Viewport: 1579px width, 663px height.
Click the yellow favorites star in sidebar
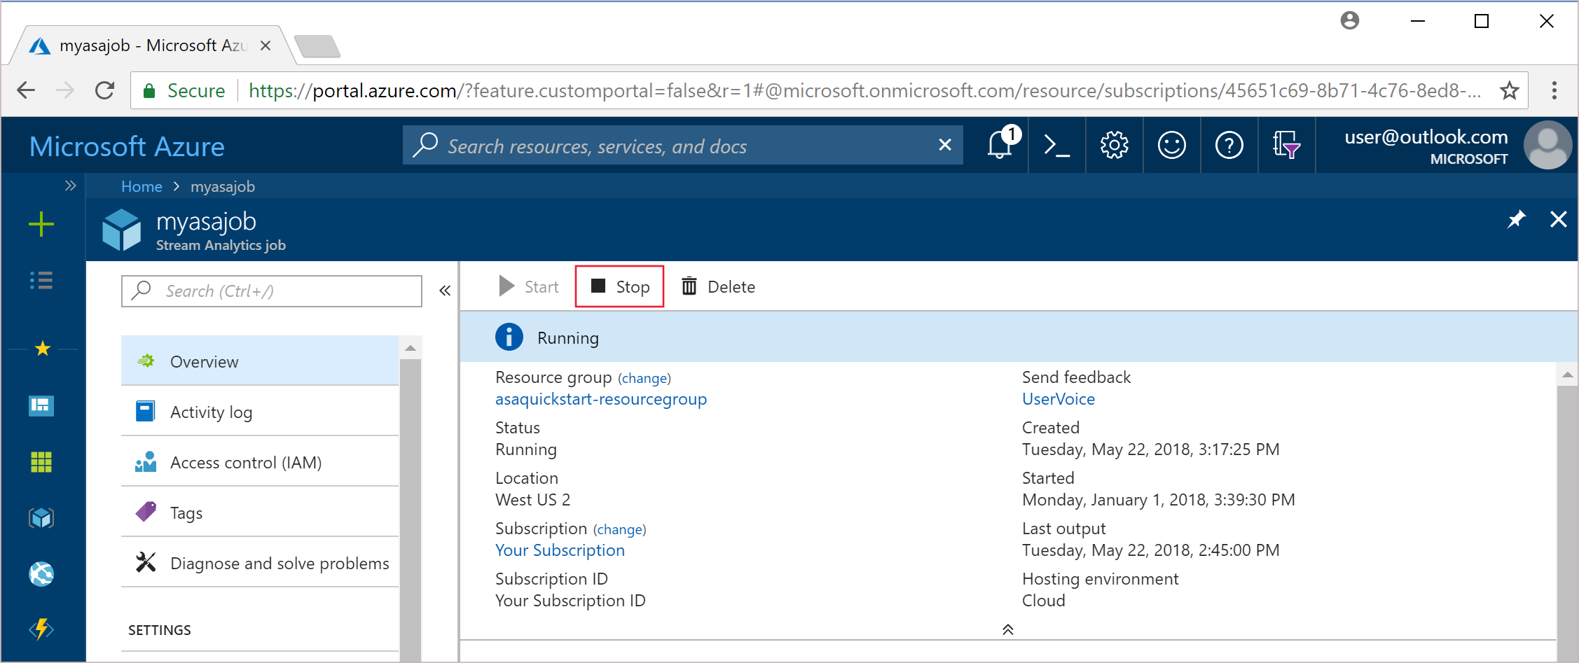[x=42, y=348]
